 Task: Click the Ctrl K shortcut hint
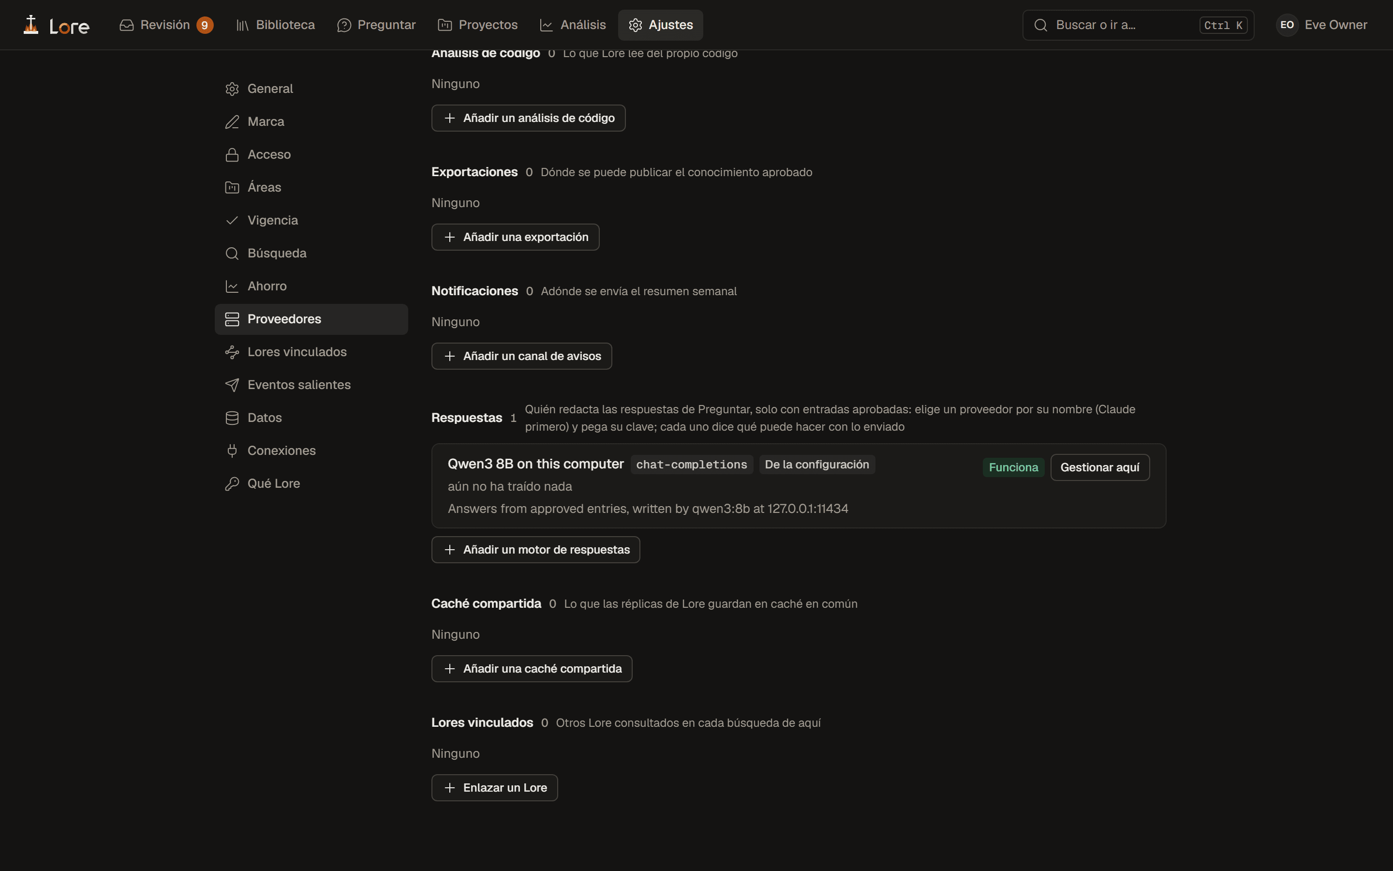pos(1223,25)
